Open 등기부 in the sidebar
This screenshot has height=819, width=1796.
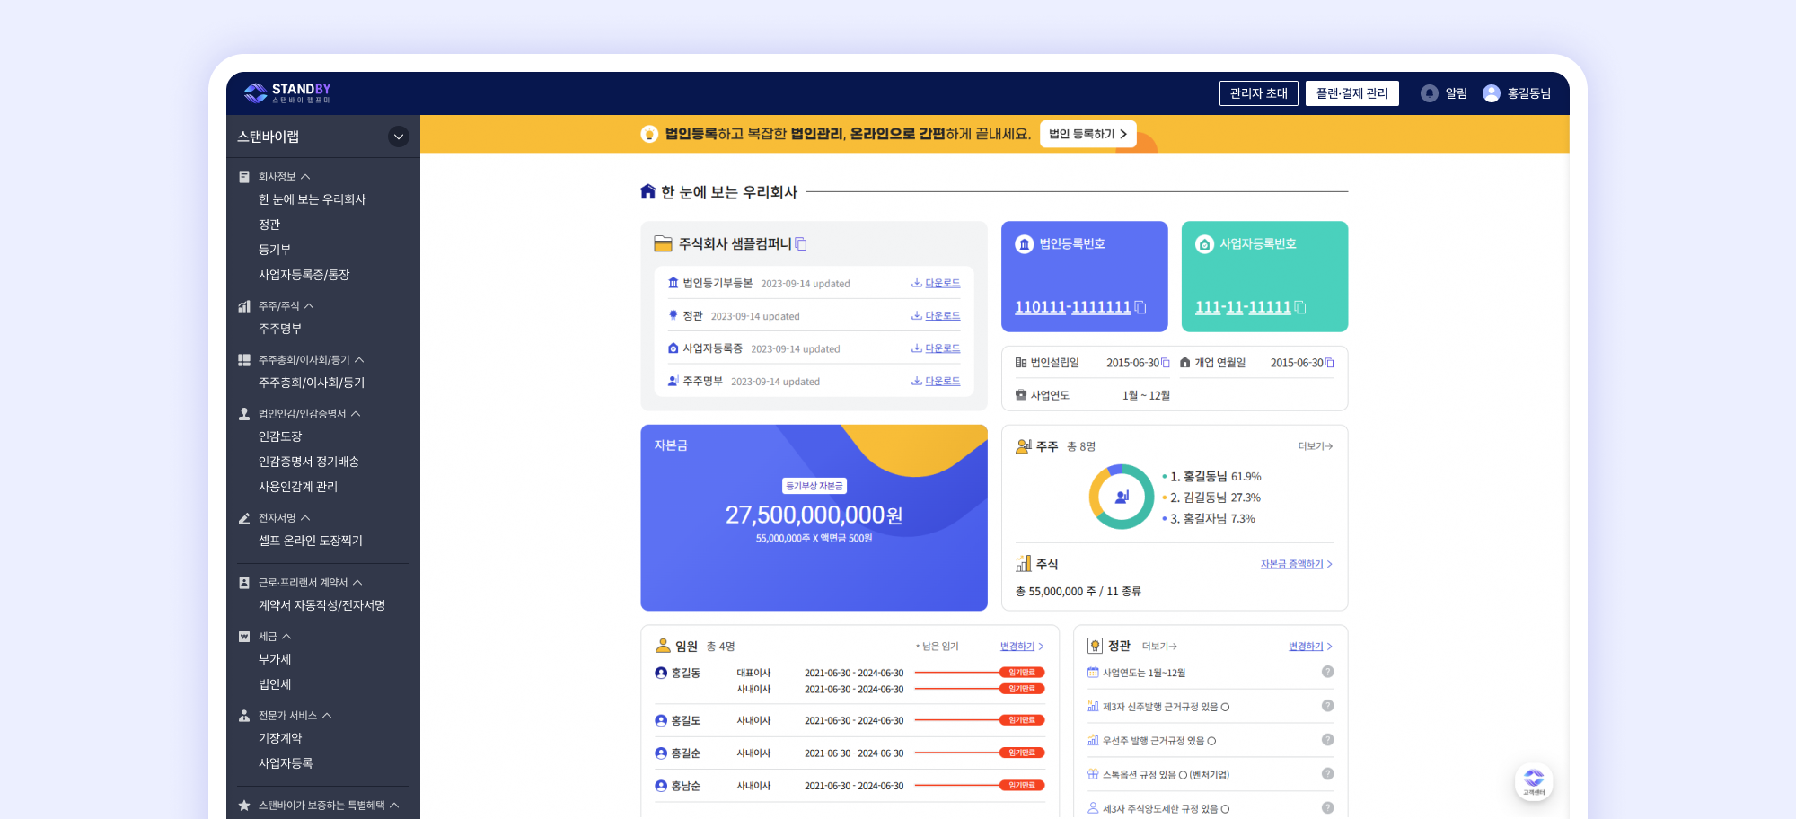click(x=275, y=250)
